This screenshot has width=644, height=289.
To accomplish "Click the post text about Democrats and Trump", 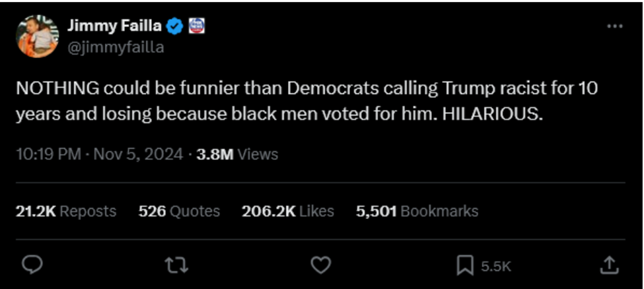I will pyautogui.click(x=306, y=100).
